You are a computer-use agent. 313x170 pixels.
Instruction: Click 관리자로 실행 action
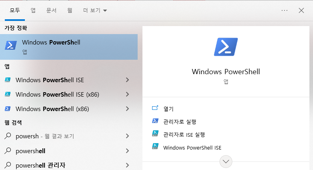180,122
